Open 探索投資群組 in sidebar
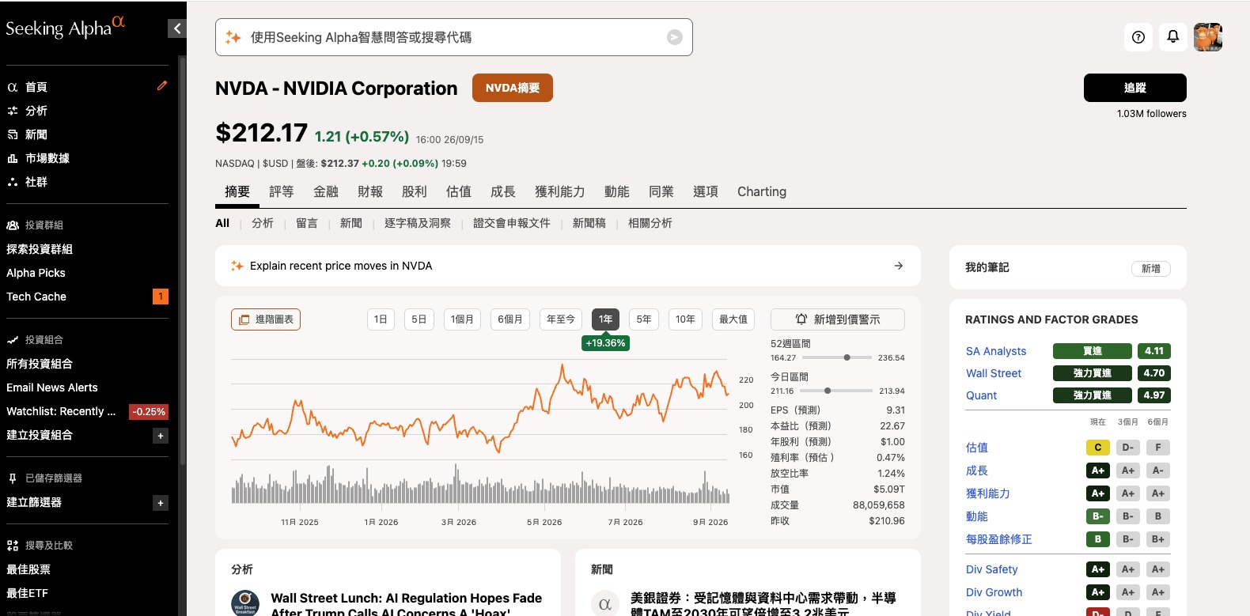Screen dimensions: 1250x616 40,249
